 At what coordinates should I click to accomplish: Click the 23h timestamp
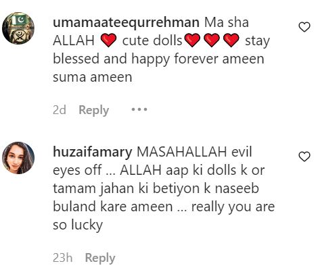pyautogui.click(x=63, y=258)
